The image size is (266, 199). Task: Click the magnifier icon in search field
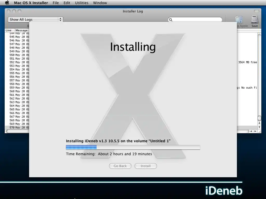click(171, 20)
